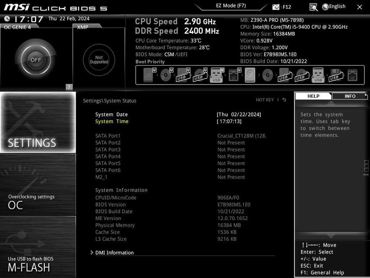370x278 pixels.
Task: Select the legacy USB key boot icon
Action: click(318, 75)
